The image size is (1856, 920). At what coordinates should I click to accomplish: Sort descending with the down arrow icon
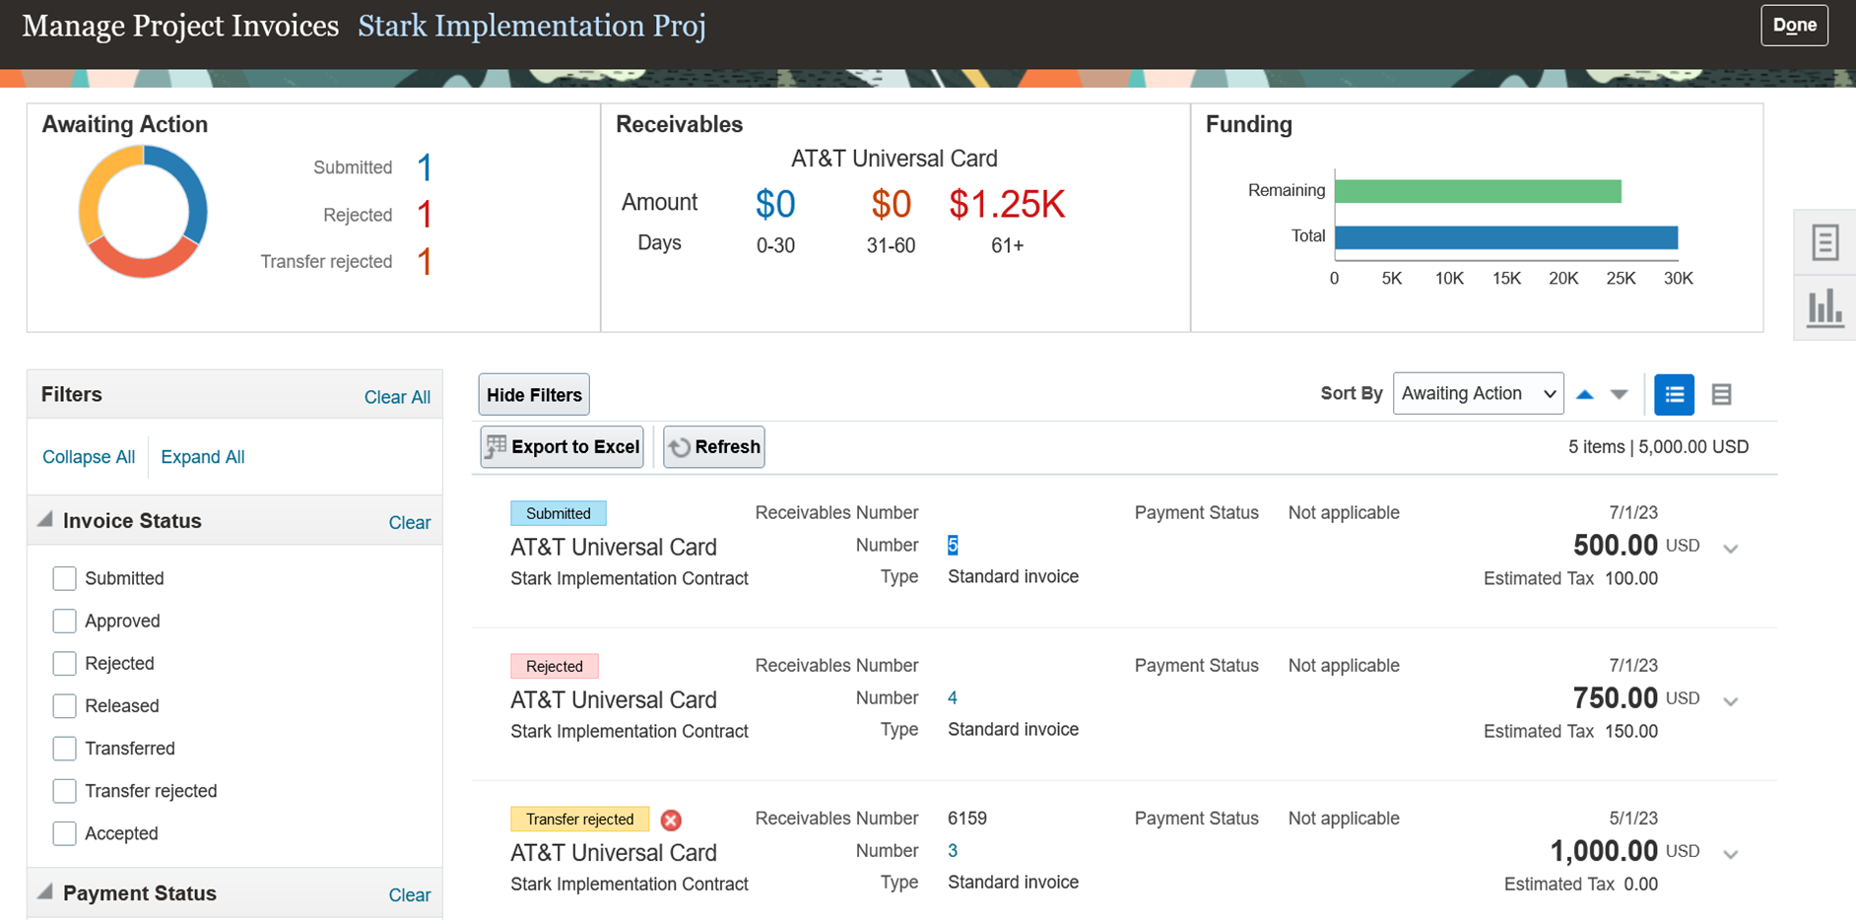1619,393
